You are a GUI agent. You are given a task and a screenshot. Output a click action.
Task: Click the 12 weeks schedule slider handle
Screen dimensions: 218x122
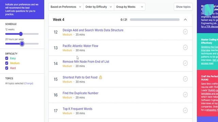point(21,34)
